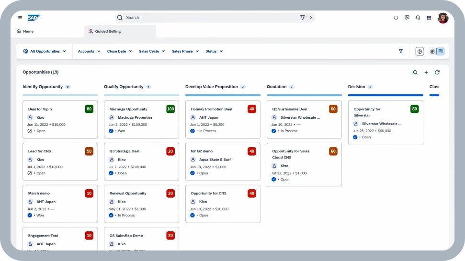Open the Engagement Tool card
This screenshot has height=261, width=465.
[x=60, y=239]
